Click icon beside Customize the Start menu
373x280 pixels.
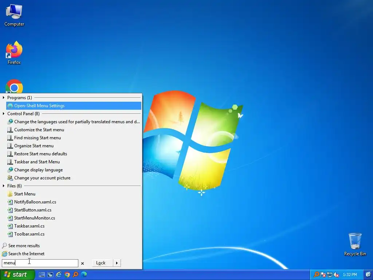coord(10,130)
